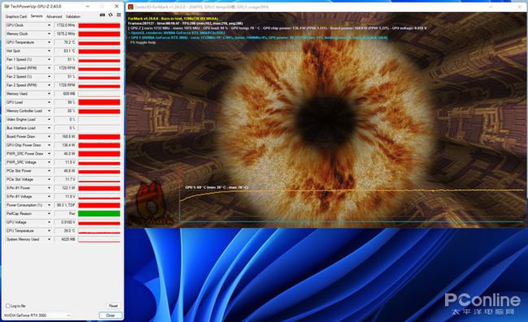528x322 pixels.
Task: Click the GPU Temperature value 70.2 °C
Action: 65,42
